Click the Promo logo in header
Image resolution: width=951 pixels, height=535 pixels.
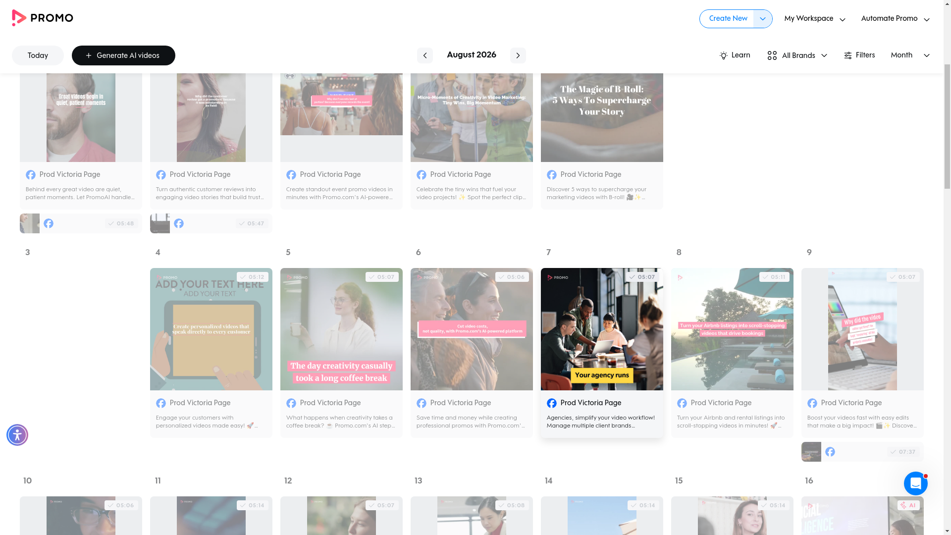coord(43,18)
